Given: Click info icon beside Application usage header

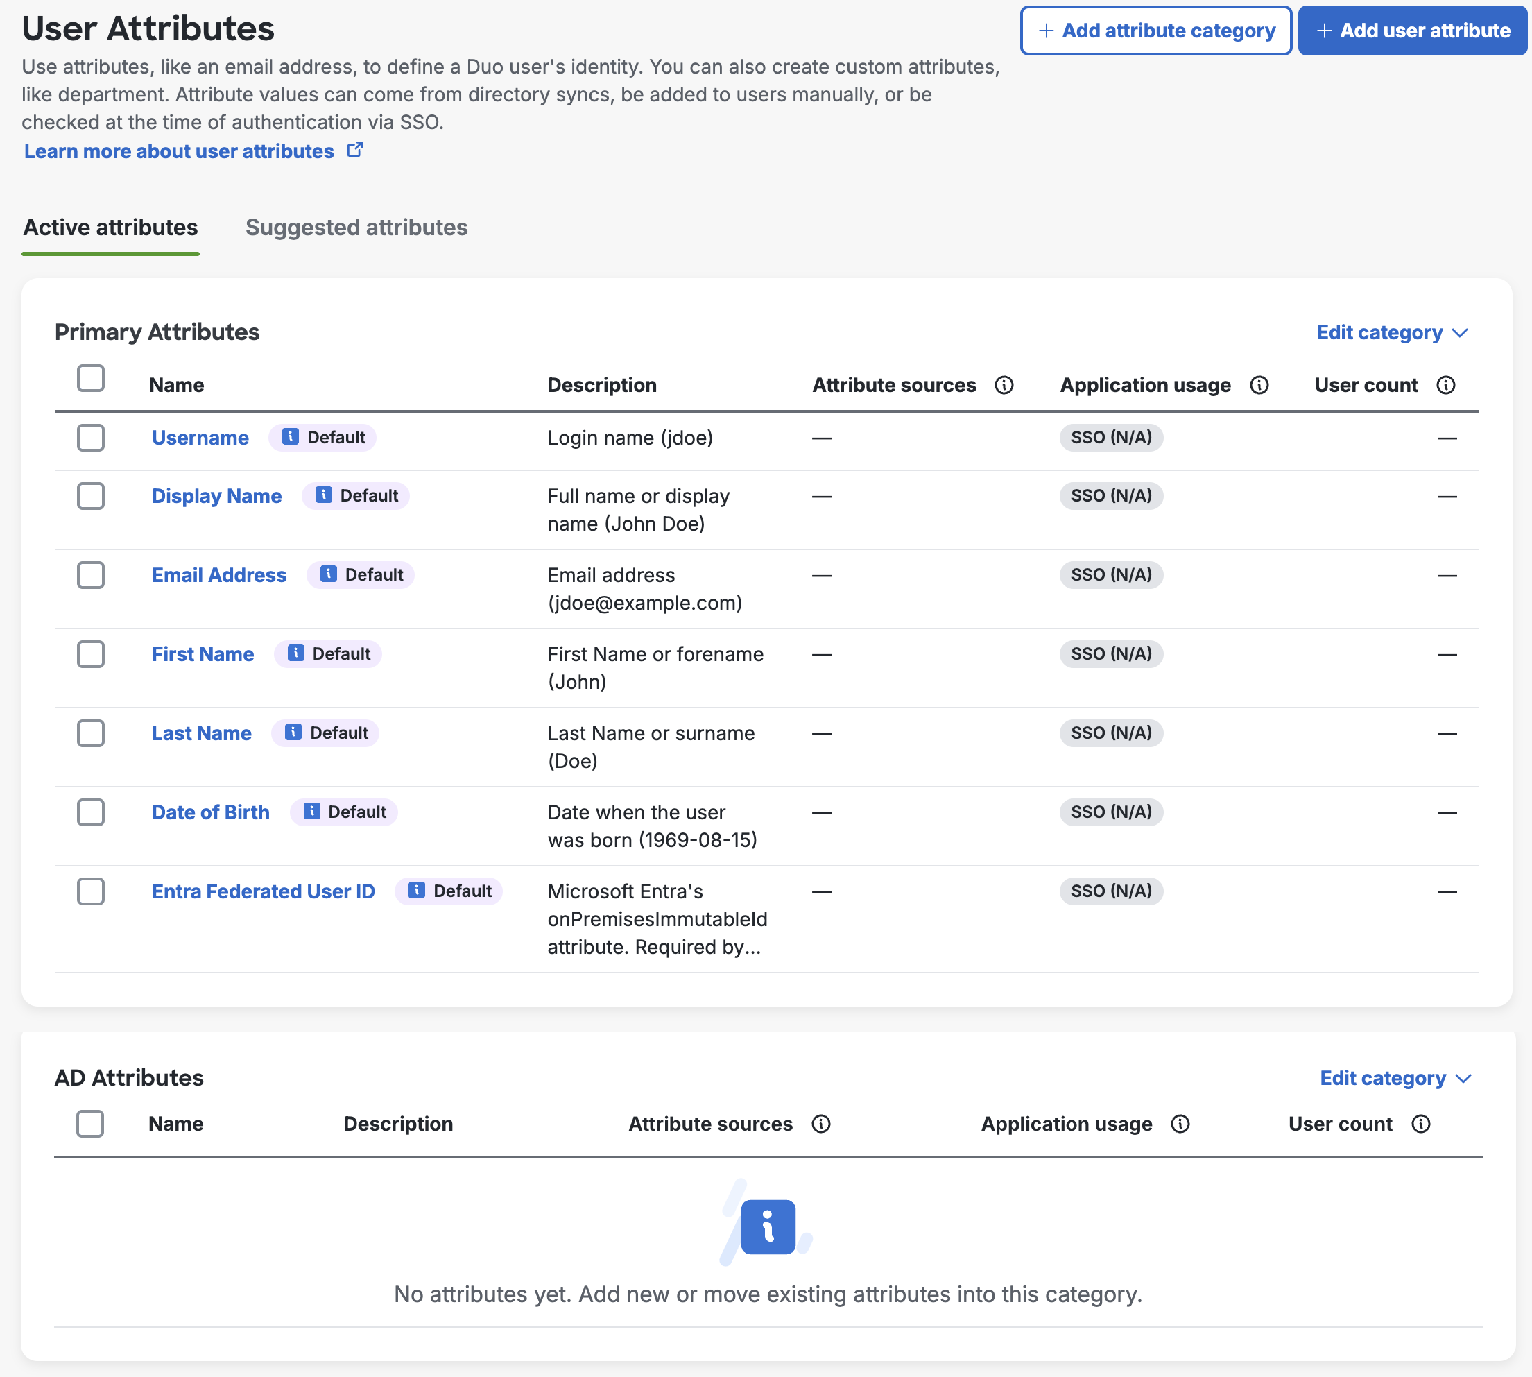Looking at the screenshot, I should 1259,385.
